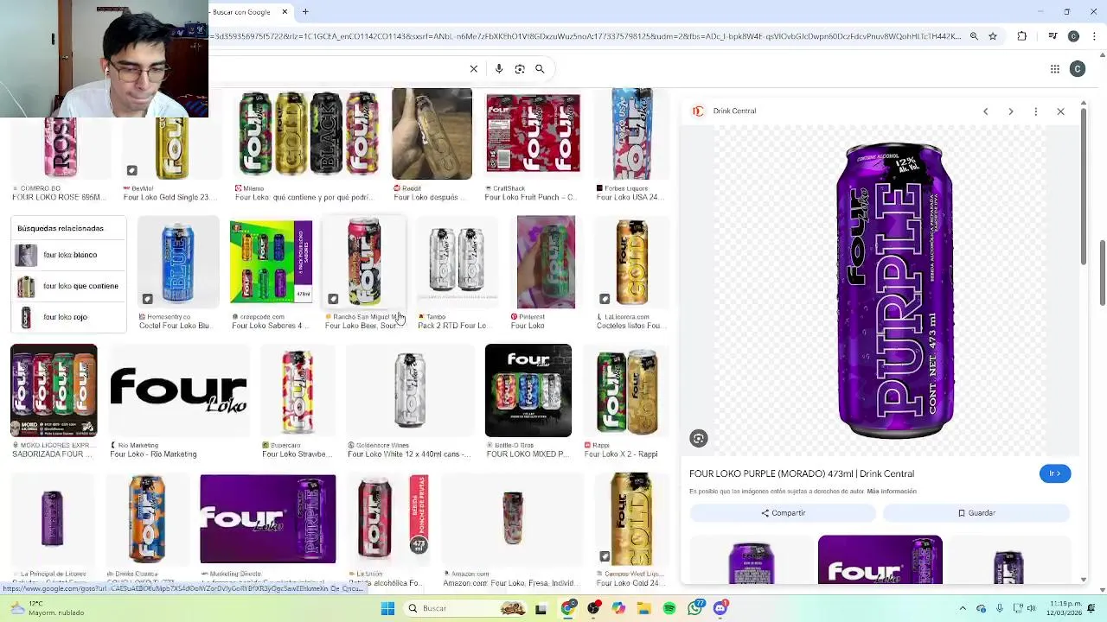Open the large purple can preview image
The height and width of the screenshot is (622, 1107).
tap(894, 291)
